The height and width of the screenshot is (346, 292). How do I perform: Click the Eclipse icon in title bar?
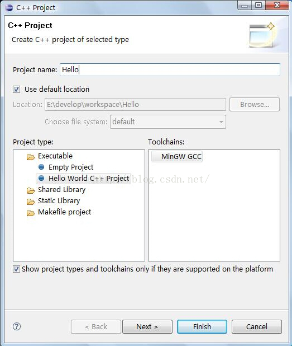point(9,8)
